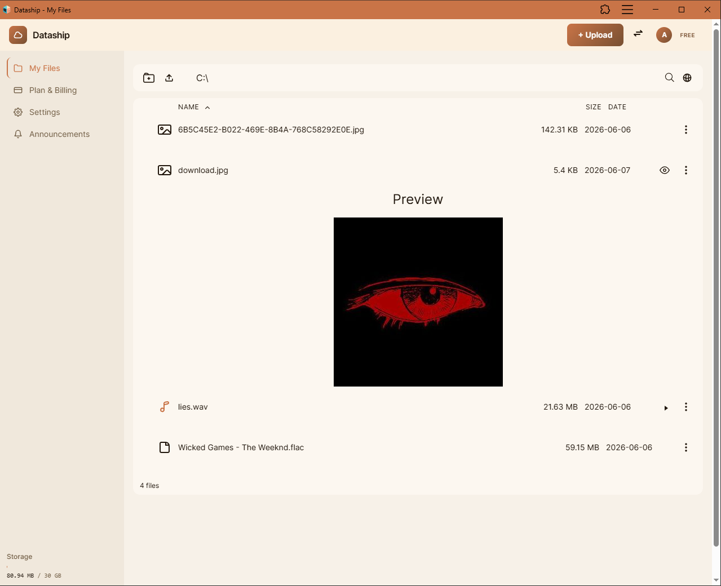This screenshot has width=721, height=586.
Task: Open more options for 6B5C45E2 jpg file
Action: click(686, 130)
